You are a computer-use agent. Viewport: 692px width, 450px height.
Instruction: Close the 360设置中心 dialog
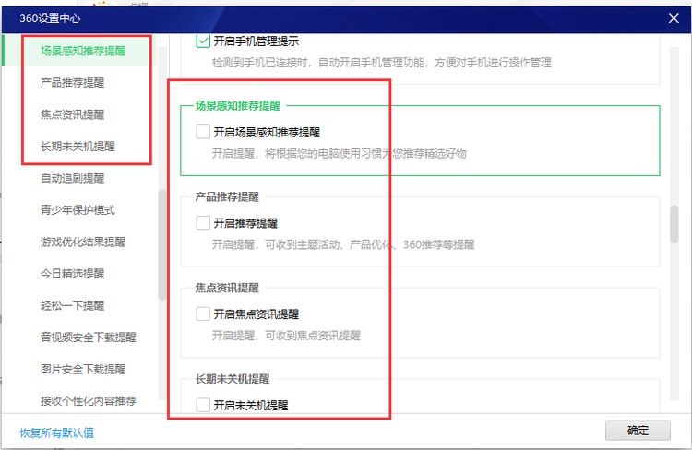tap(674, 18)
